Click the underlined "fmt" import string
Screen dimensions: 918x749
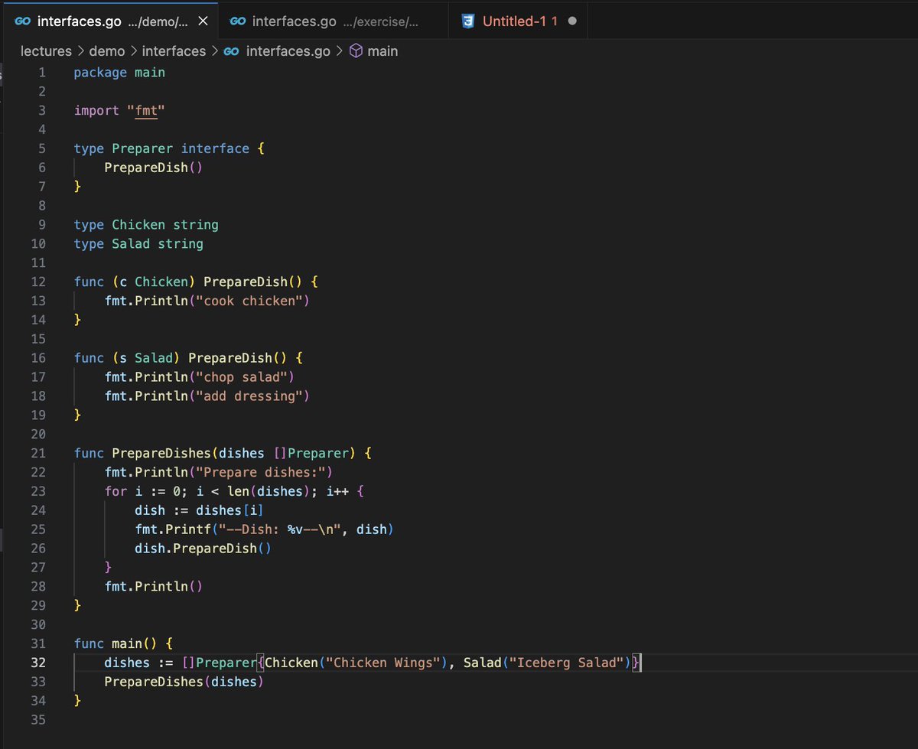pyautogui.click(x=146, y=111)
